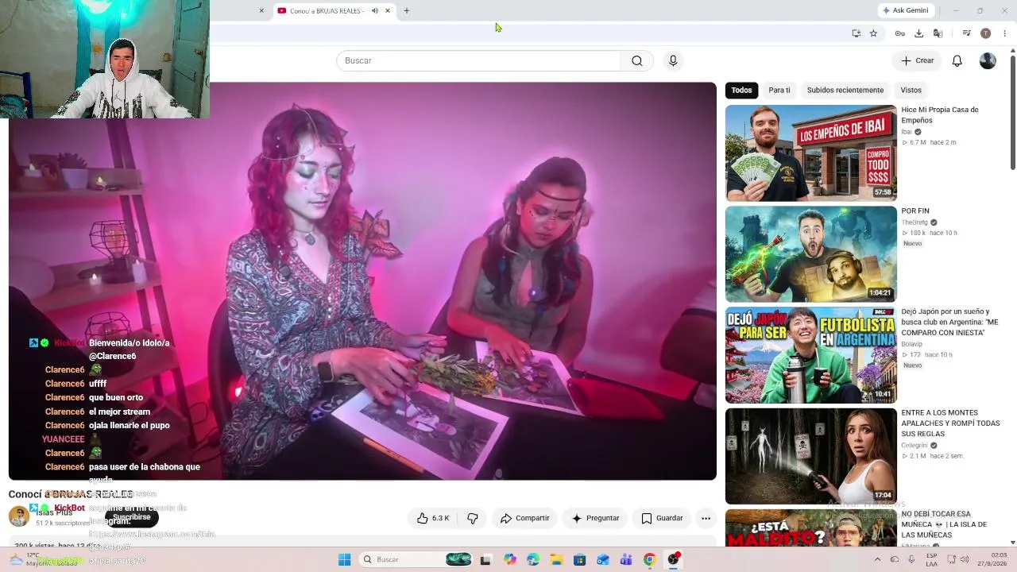The height and width of the screenshot is (572, 1017).
Task: Open Microsoft Store from the taskbar
Action: (x=580, y=559)
